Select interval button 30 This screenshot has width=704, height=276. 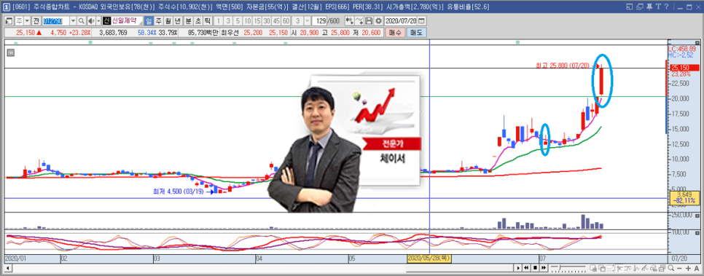point(266,21)
